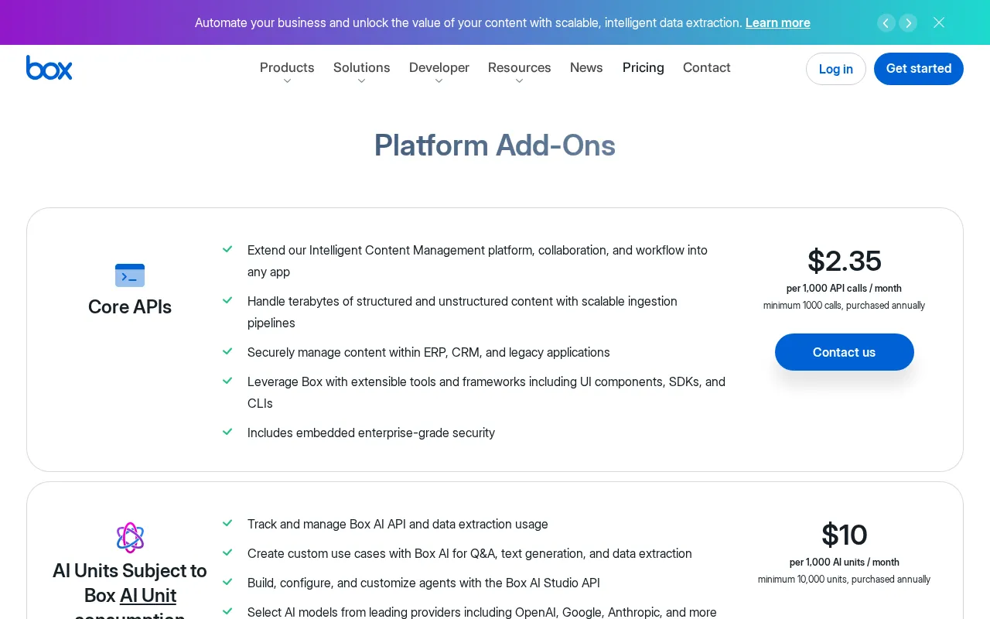Click checkmark beside 'Leverage Box with extensible tools'

point(227,381)
